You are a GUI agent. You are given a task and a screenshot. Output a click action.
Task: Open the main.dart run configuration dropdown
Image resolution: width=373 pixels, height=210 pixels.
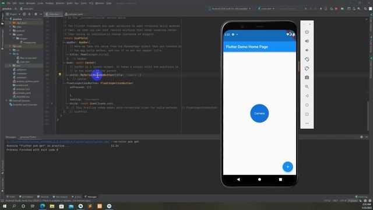point(266,9)
